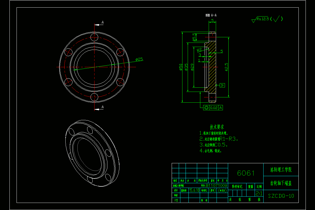
Task: Click the '标准化' cell label
Action: [204, 190]
